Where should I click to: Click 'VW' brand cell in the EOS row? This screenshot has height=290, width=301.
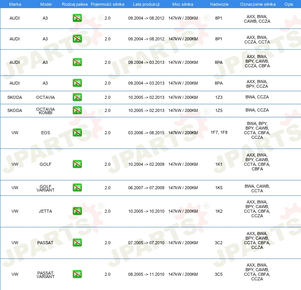[x=15, y=133]
